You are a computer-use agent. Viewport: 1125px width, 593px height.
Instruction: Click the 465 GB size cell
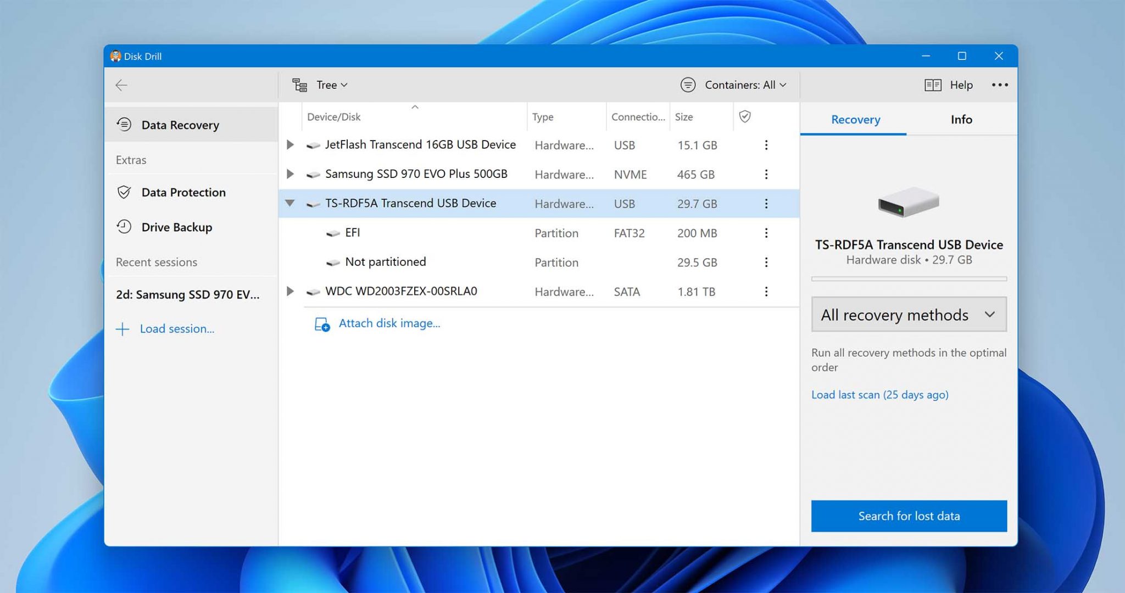(x=695, y=175)
